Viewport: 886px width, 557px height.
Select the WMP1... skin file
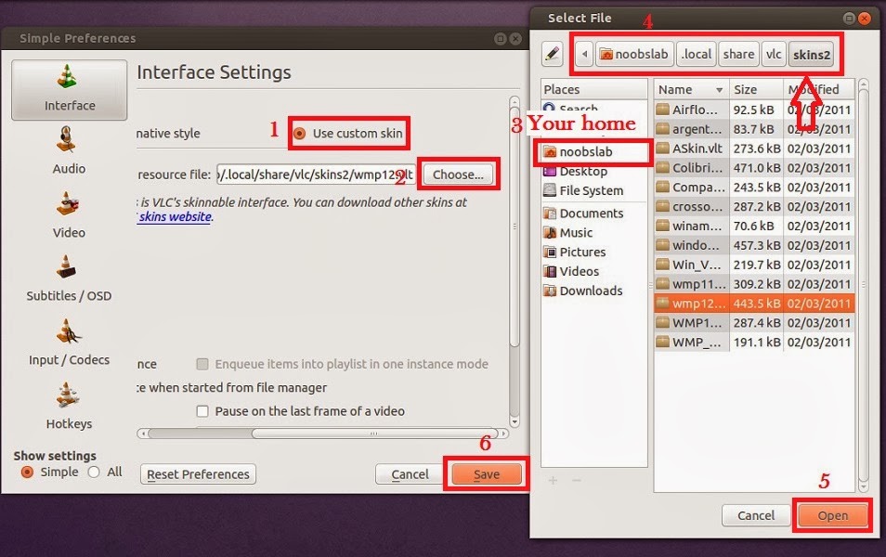pyautogui.click(x=754, y=322)
